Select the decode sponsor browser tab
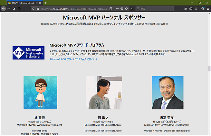This screenshot has height=136, width=211. pyautogui.click(x=23, y=3)
